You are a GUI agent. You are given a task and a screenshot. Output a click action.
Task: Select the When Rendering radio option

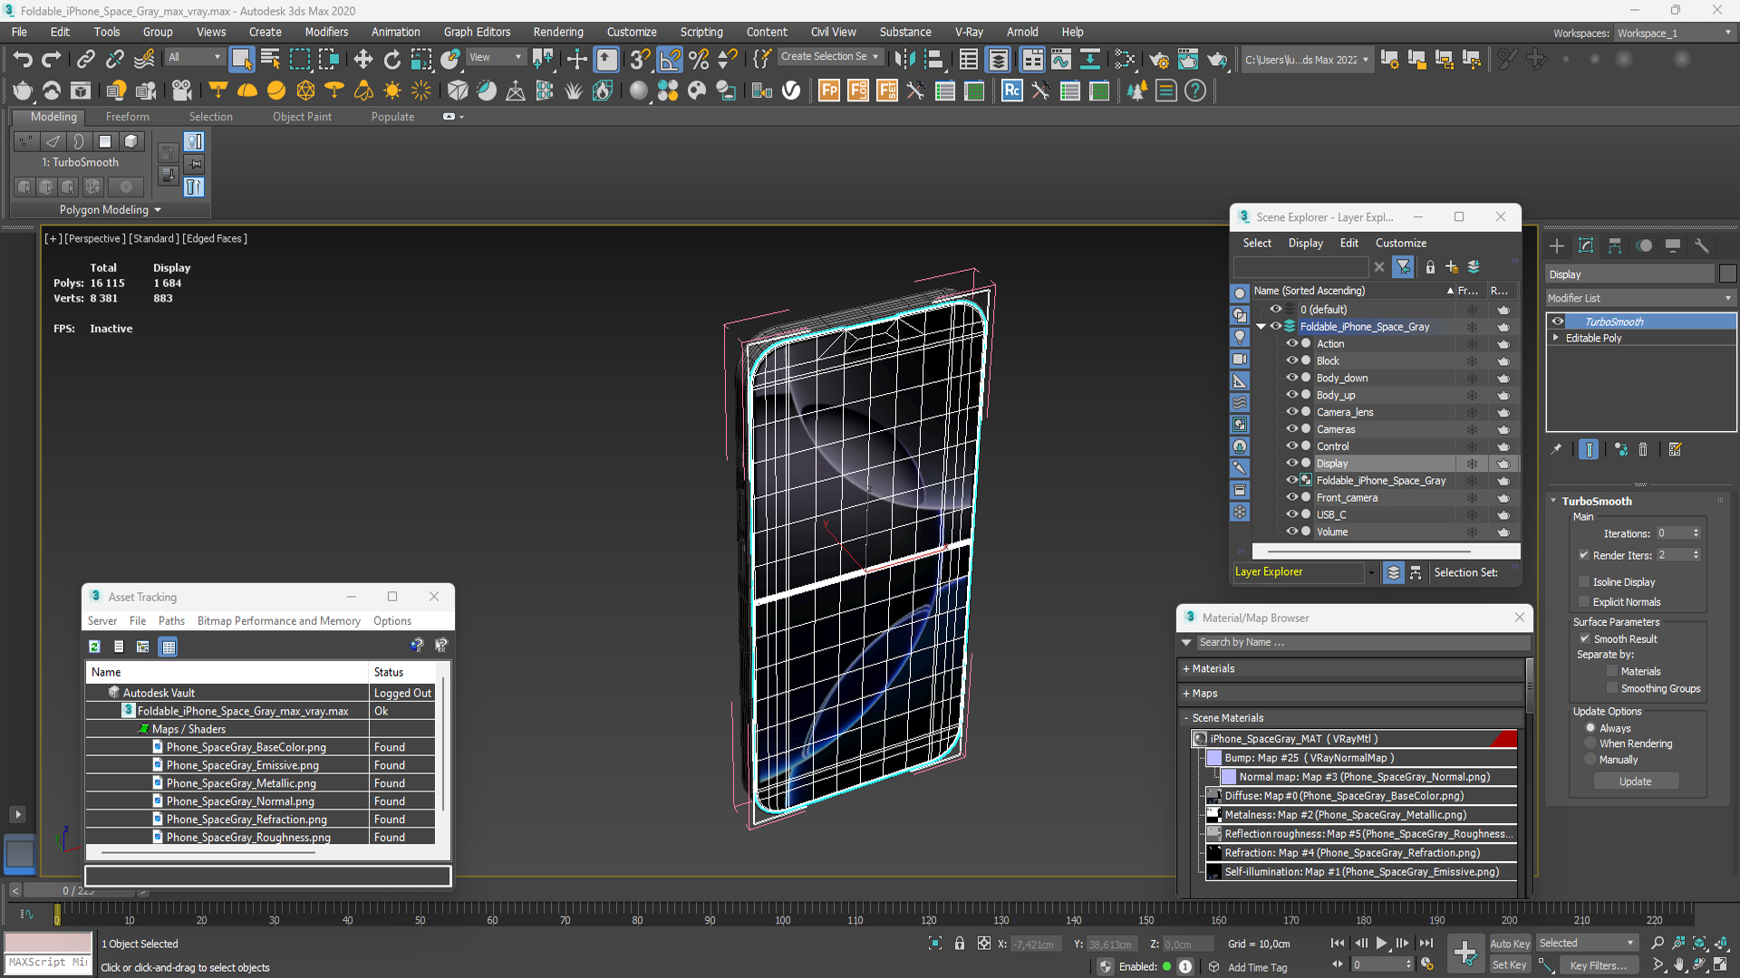1590,743
